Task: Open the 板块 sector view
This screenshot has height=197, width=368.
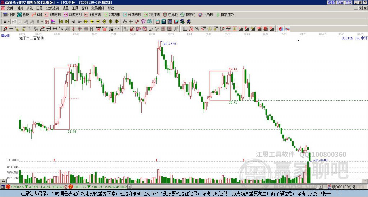Action: point(23,14)
